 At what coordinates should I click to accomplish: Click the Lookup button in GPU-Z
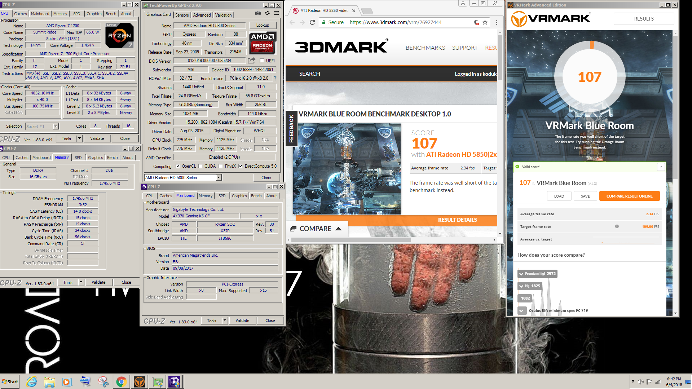click(x=263, y=25)
